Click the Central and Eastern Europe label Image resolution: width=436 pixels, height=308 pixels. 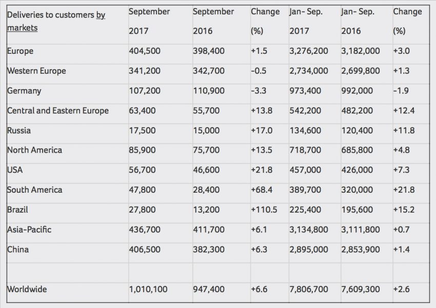click(58, 111)
